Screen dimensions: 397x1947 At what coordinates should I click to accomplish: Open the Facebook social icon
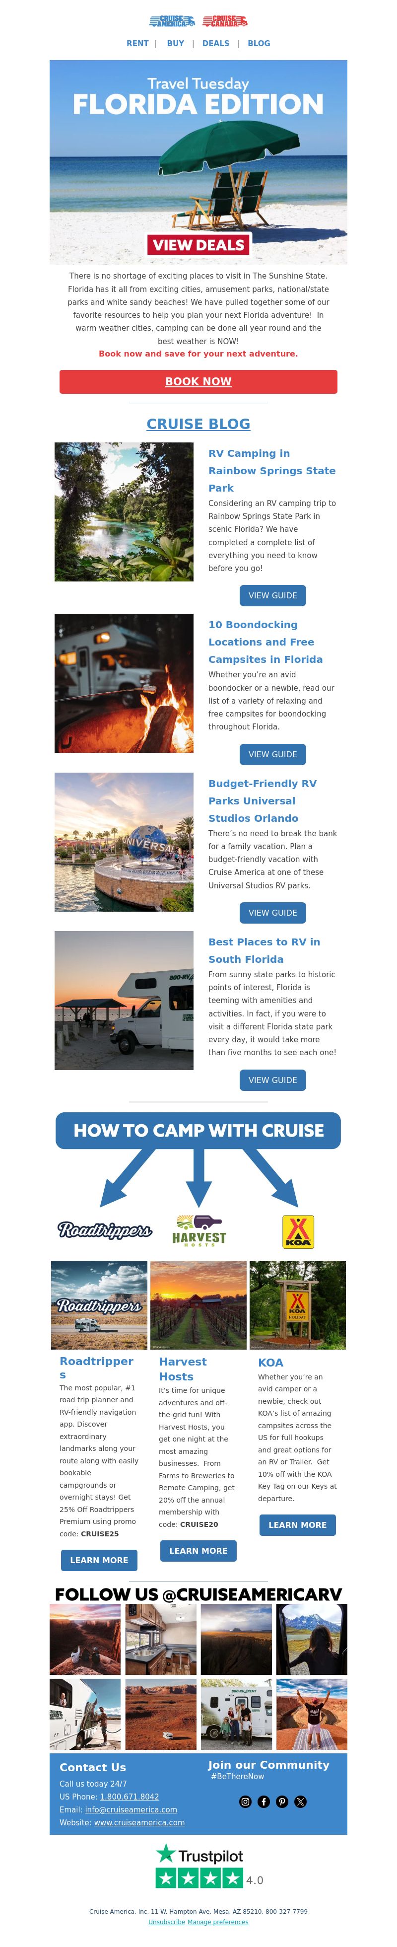[x=264, y=1801]
